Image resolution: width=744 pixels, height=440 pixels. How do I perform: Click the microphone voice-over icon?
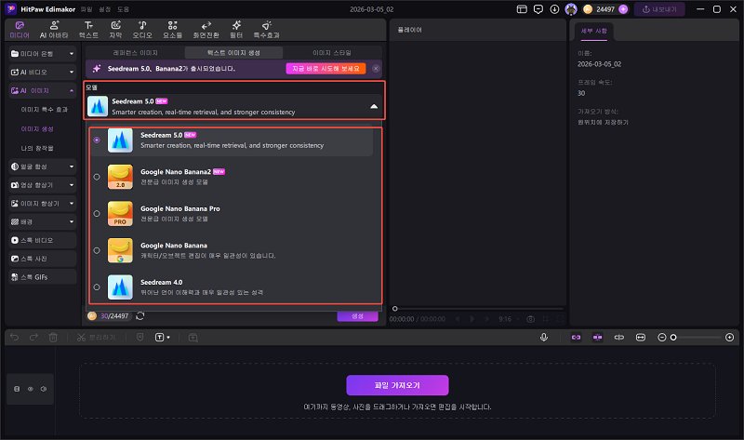(544, 337)
